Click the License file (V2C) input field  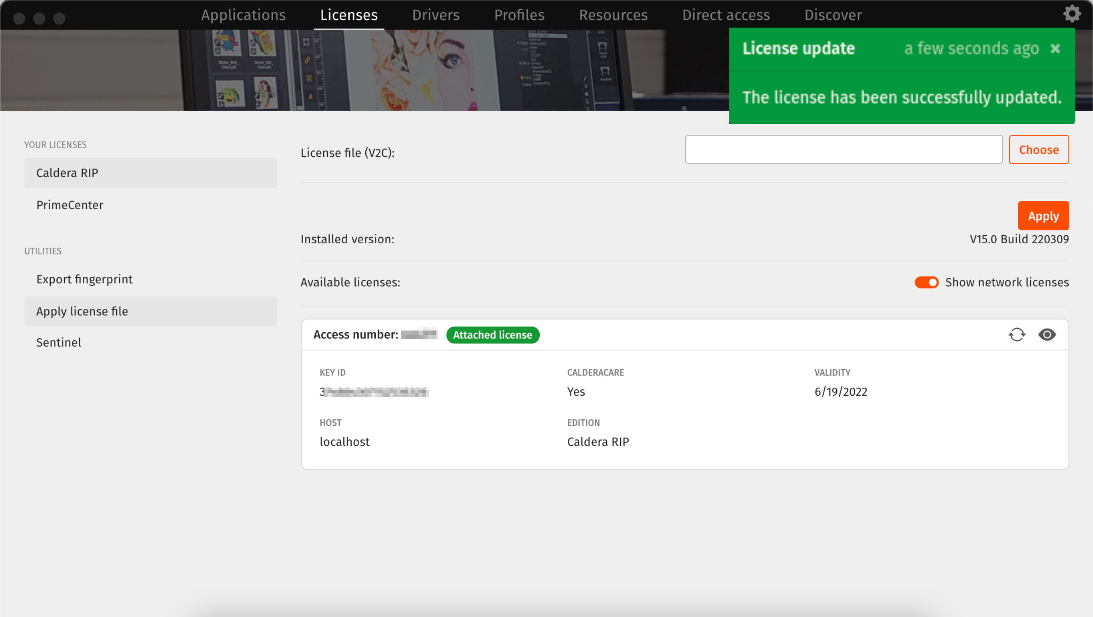[843, 149]
